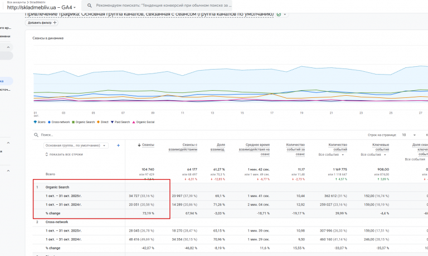Click the Organic Search row label

click(57, 188)
